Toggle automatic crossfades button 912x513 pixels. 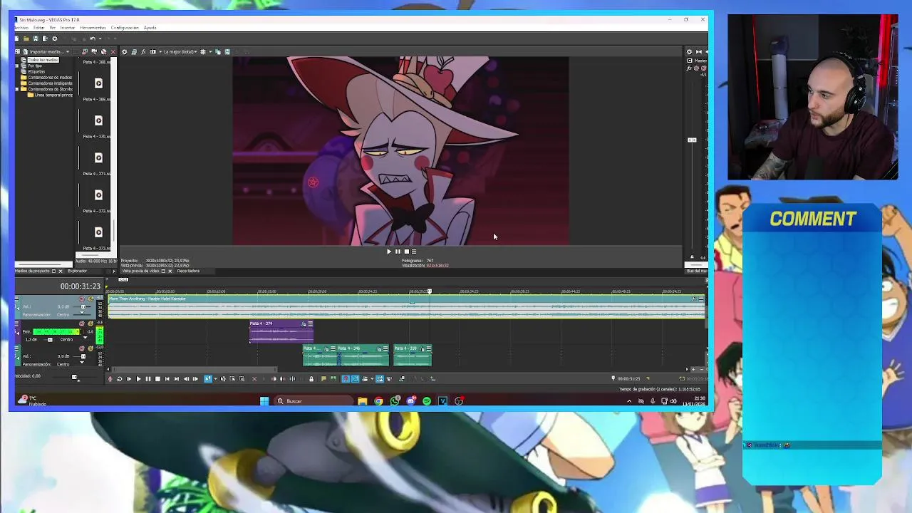click(x=355, y=379)
